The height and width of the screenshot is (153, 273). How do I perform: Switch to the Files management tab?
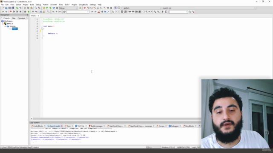pos(13,18)
